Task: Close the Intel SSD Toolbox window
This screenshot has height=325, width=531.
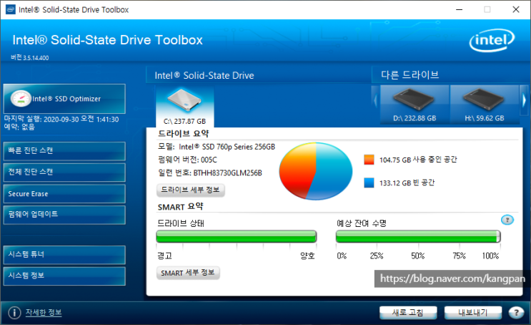Action: click(516, 9)
